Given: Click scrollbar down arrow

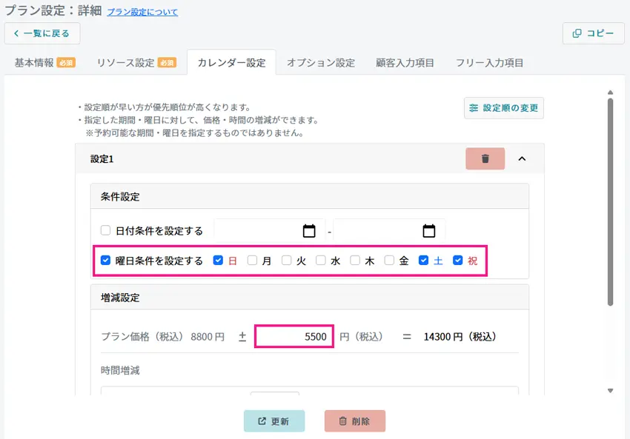Looking at the screenshot, I should pos(610,390).
